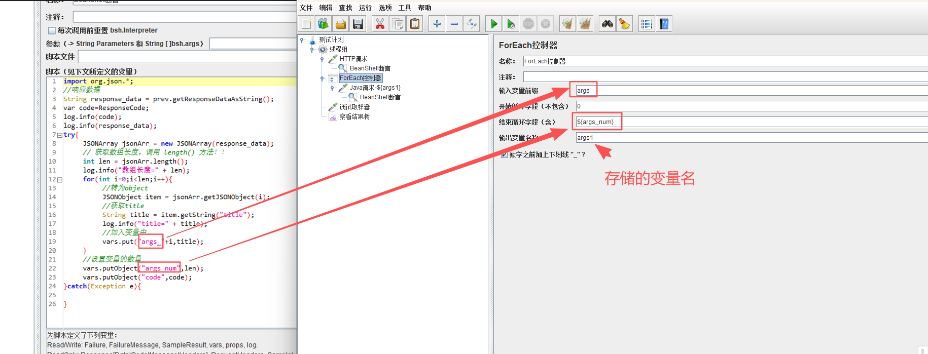Select Java请求-${args1} in the tree

point(375,88)
